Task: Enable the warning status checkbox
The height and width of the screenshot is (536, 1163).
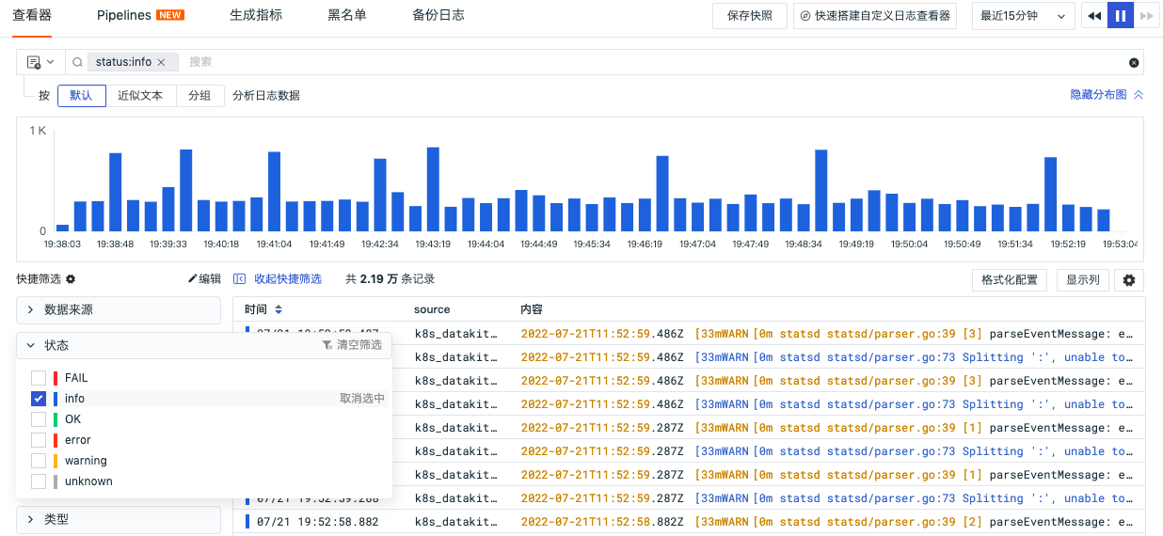Action: click(x=39, y=461)
